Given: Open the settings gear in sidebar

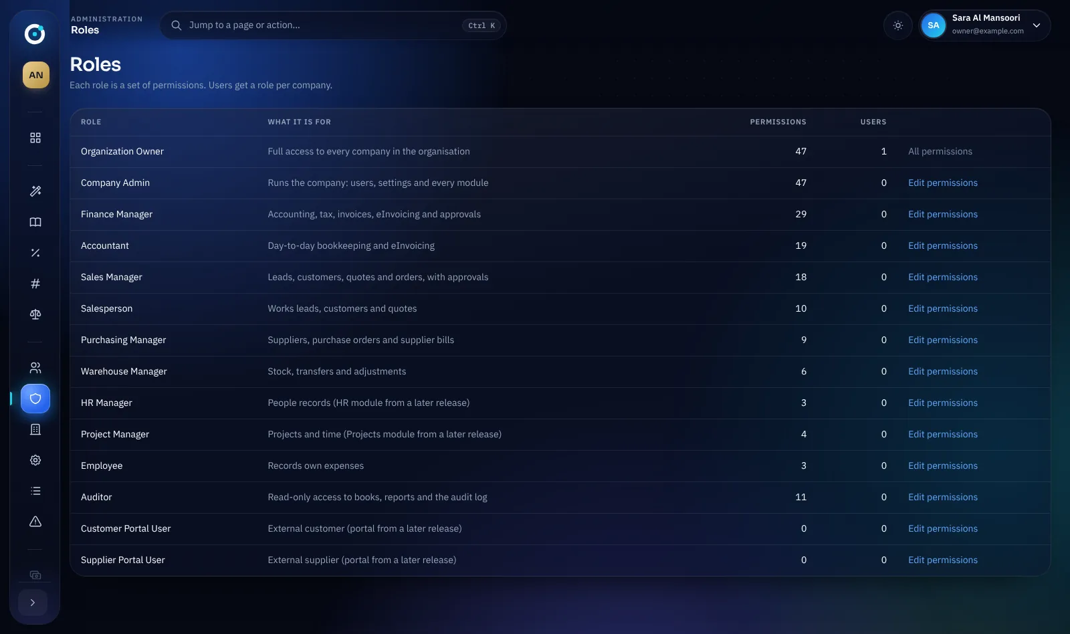Looking at the screenshot, I should pos(35,460).
